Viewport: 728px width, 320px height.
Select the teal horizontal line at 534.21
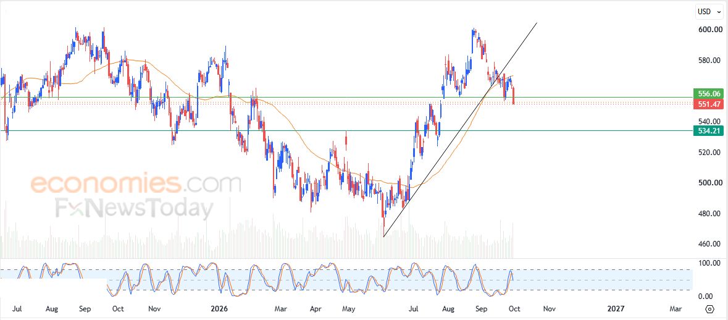coord(346,130)
